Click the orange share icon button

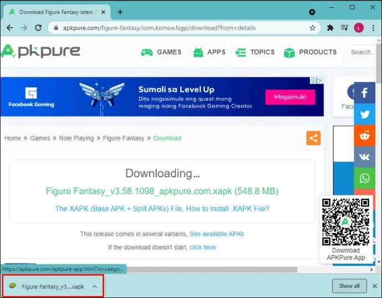point(313,138)
